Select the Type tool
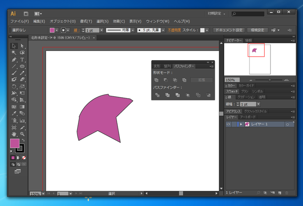This screenshot has height=206, width=303. click(x=22, y=60)
